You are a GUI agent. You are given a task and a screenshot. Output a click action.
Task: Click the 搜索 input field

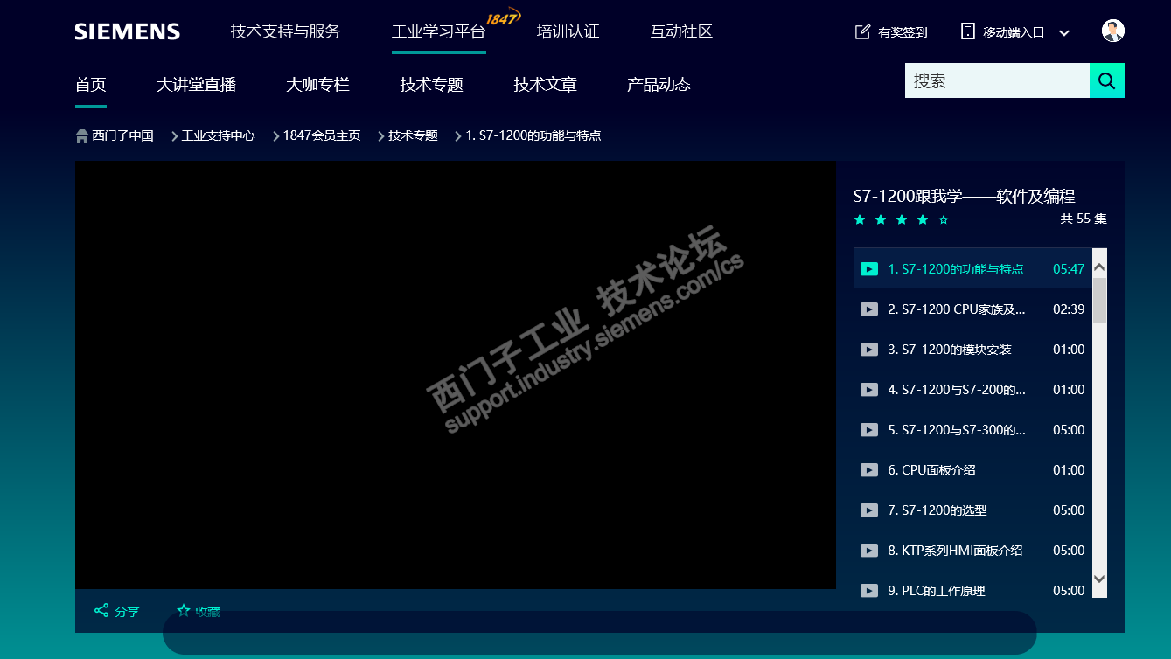pos(997,80)
